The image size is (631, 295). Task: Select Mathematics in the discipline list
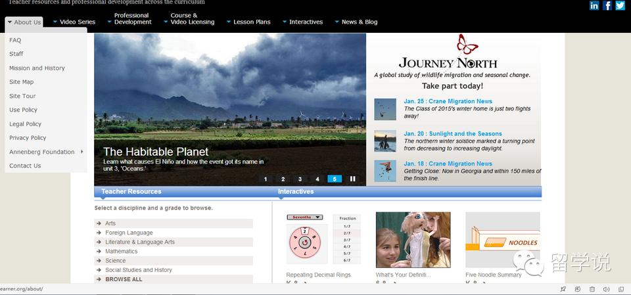click(x=122, y=252)
